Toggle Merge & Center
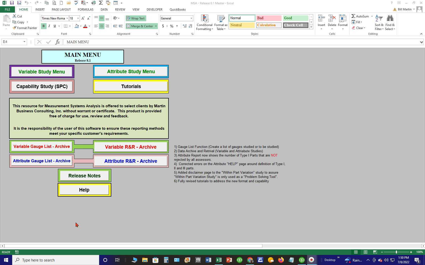 [x=140, y=26]
